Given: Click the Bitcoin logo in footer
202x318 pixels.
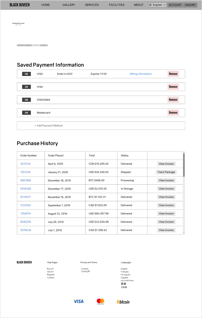Looking at the screenshot, I should pyautogui.click(x=123, y=302).
